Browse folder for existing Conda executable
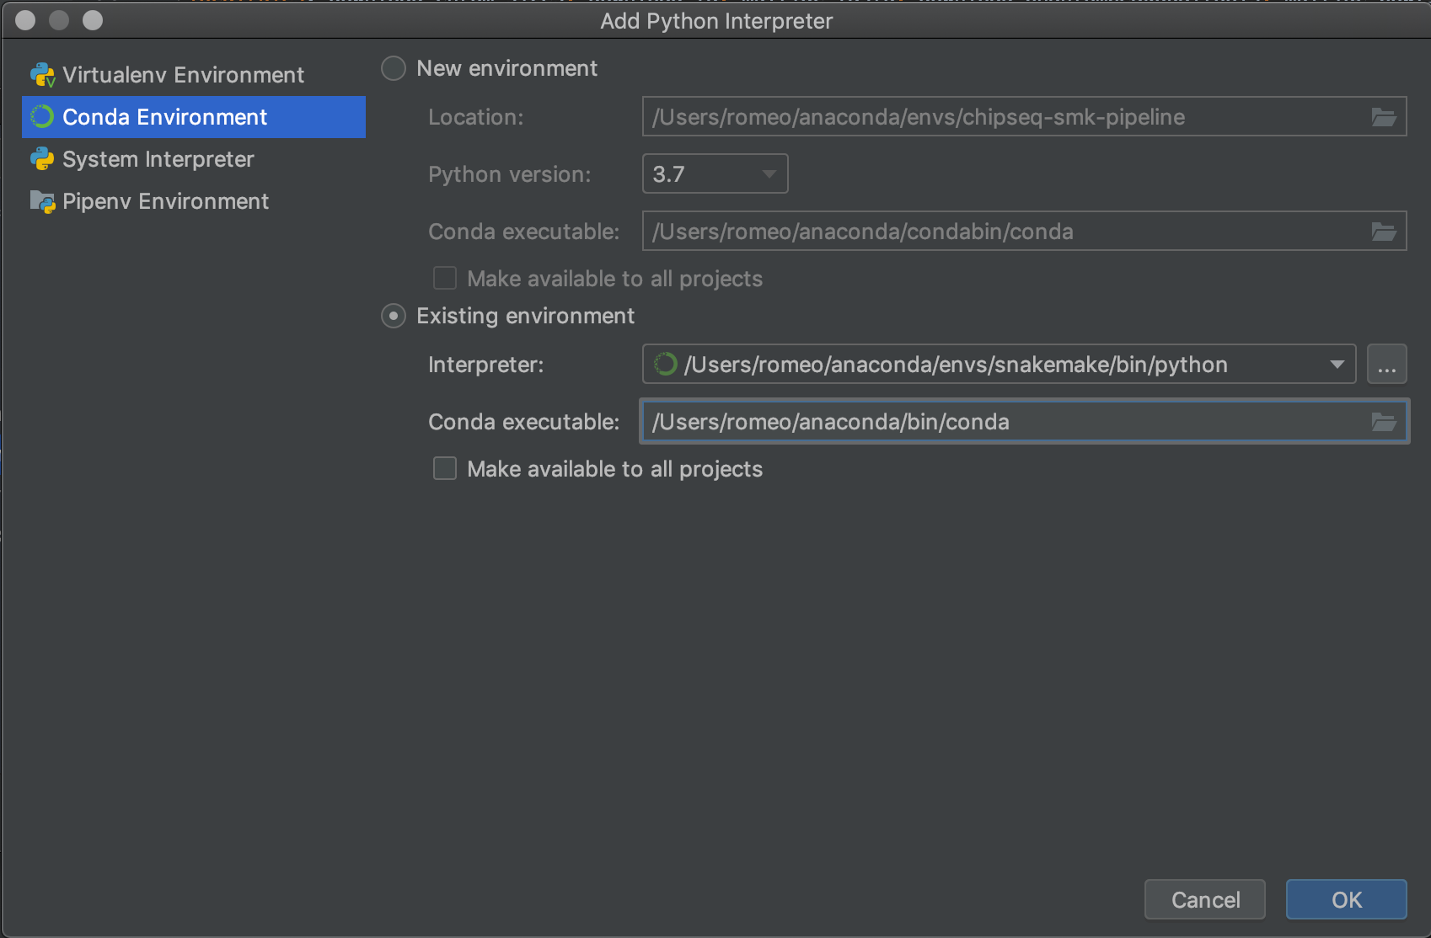This screenshot has width=1431, height=938. click(x=1384, y=422)
